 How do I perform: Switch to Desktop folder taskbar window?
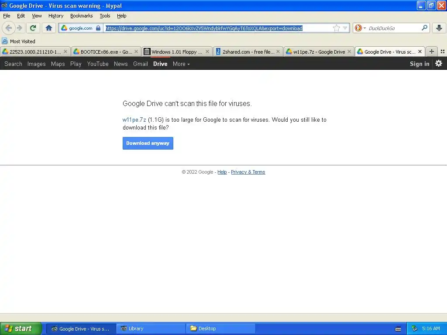pyautogui.click(x=220, y=329)
